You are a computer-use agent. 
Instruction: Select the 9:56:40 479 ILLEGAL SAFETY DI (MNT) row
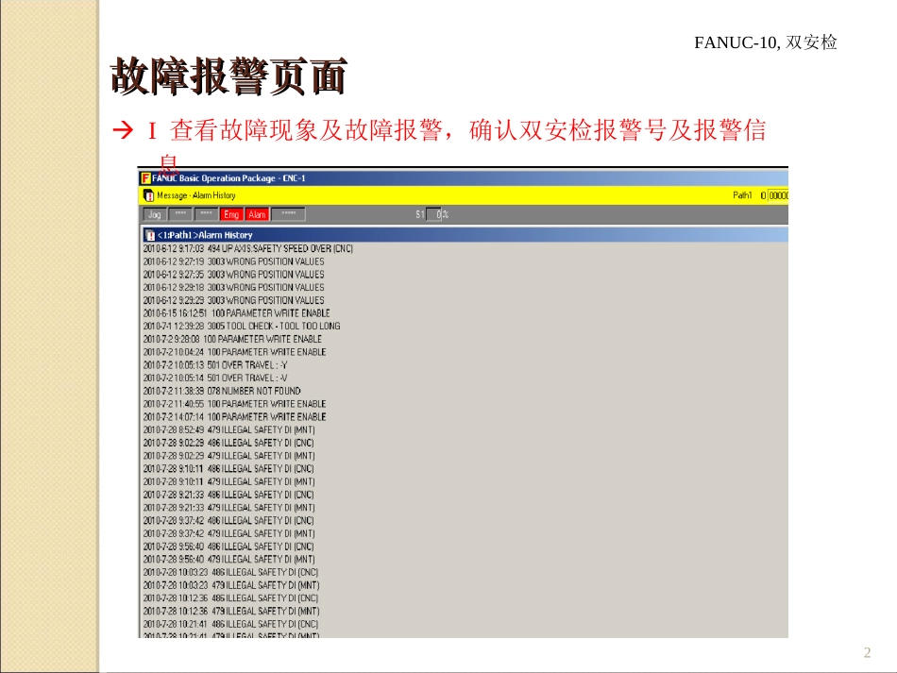pyautogui.click(x=228, y=559)
